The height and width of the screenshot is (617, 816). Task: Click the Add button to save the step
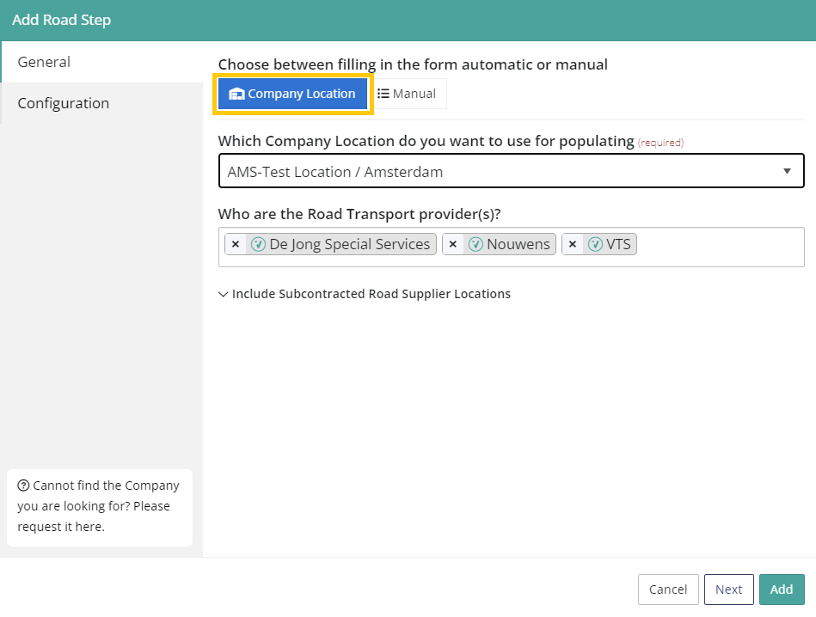pos(782,590)
